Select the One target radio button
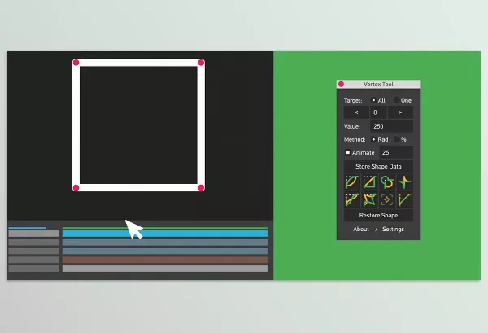This screenshot has width=488, height=333. pos(397,100)
